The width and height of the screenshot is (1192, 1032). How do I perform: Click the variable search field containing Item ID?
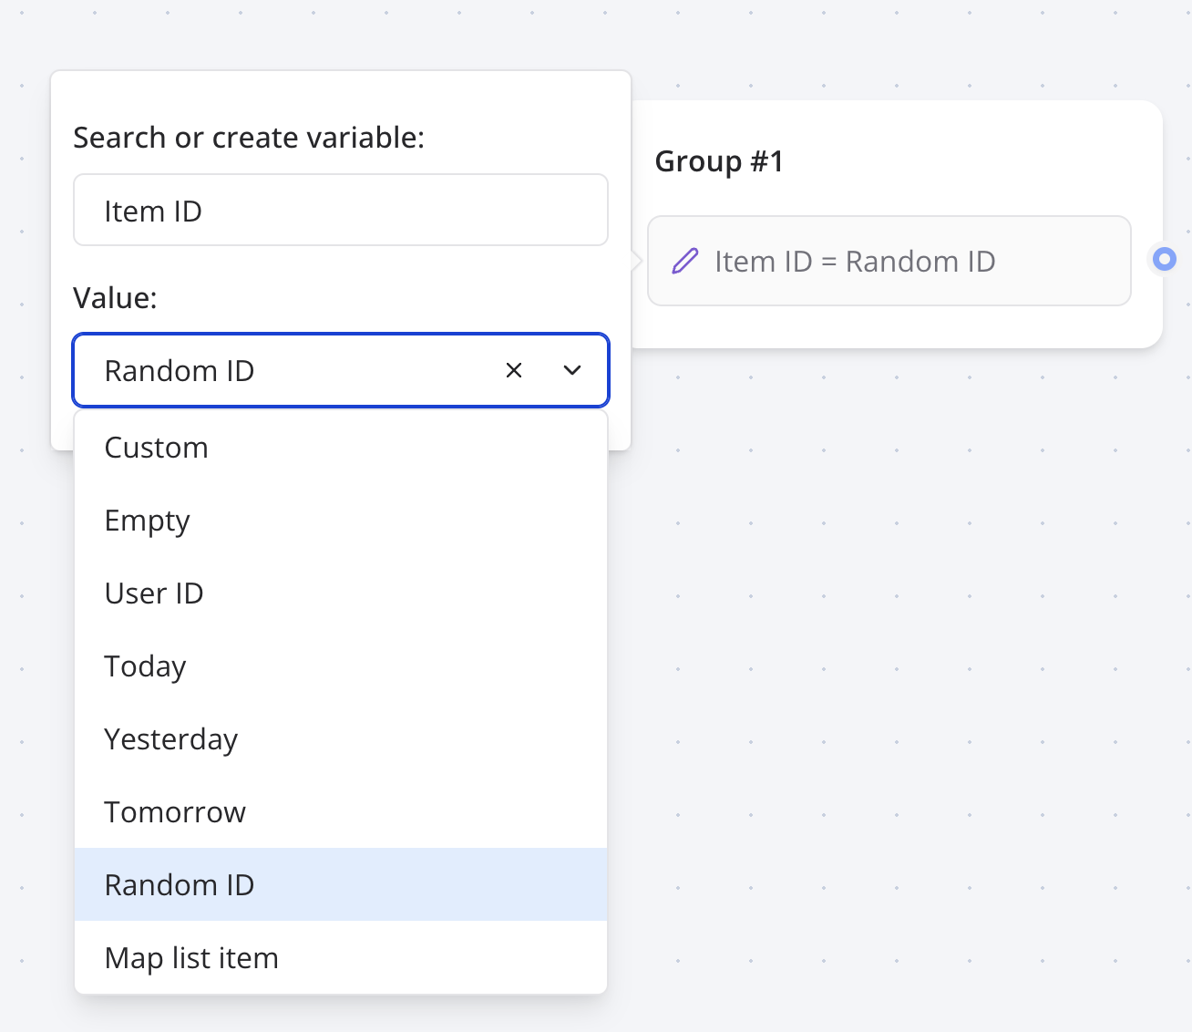tap(340, 211)
